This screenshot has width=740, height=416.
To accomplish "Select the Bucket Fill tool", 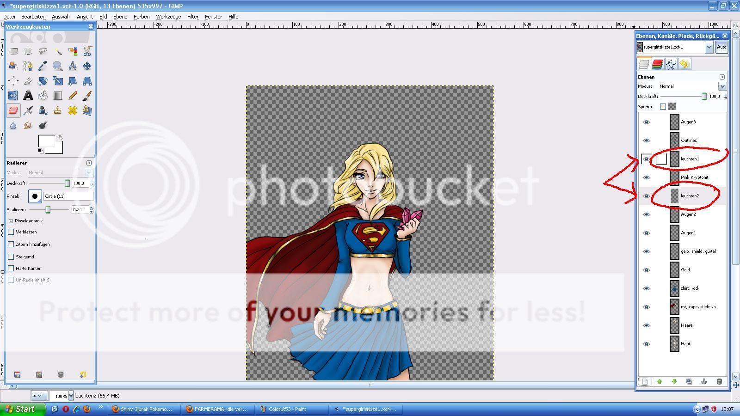I will pyautogui.click(x=43, y=96).
